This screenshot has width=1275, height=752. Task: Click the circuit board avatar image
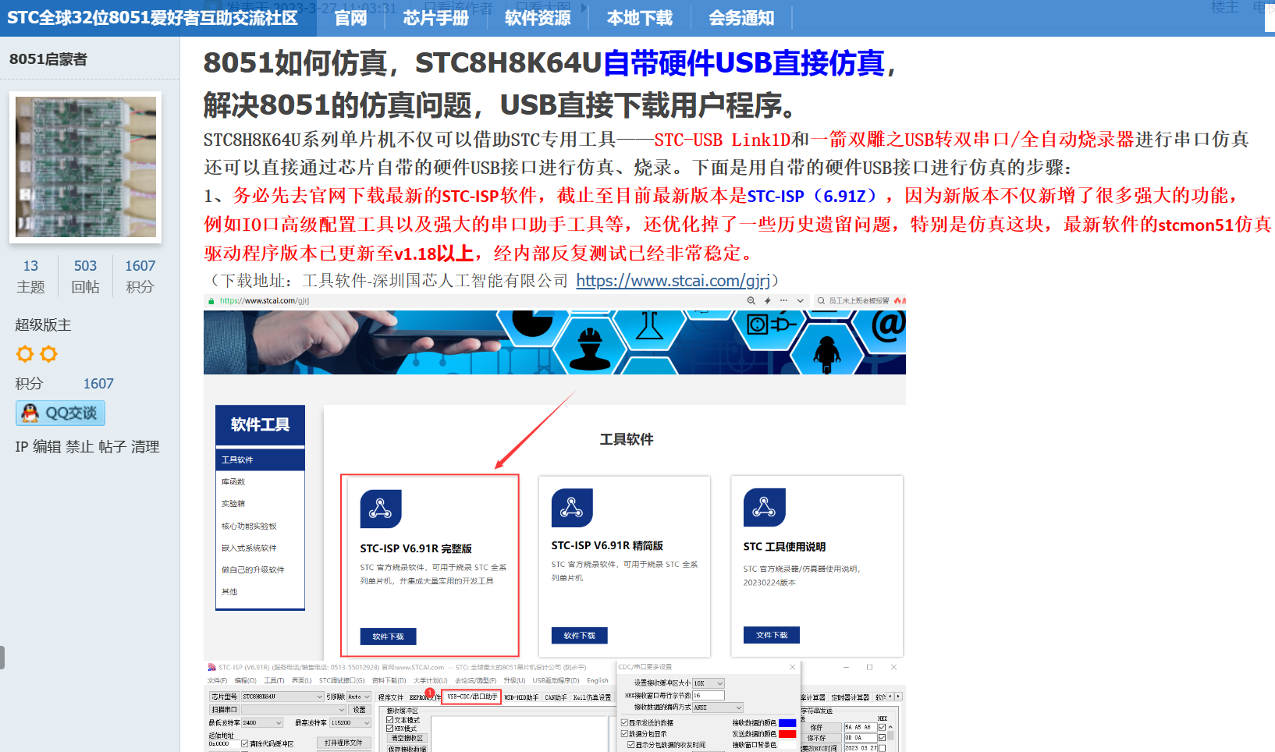[x=86, y=167]
